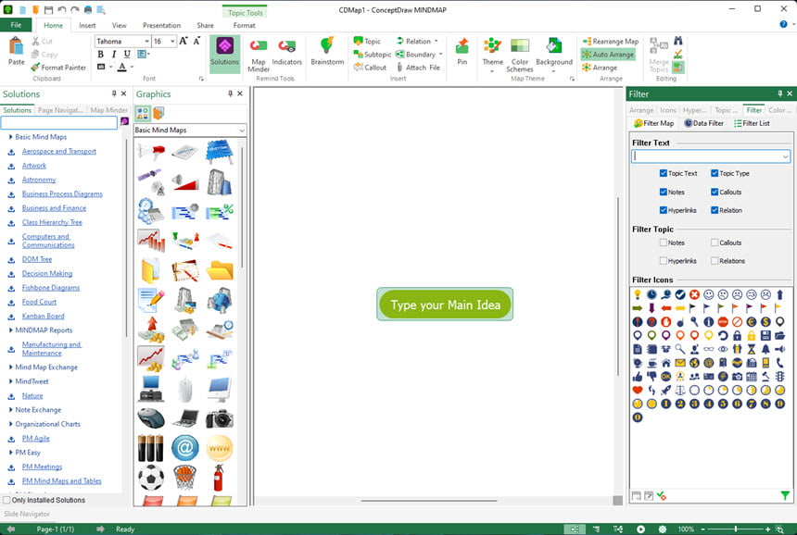Image resolution: width=797 pixels, height=535 pixels.
Task: Open the Presentation tab
Action: tap(161, 25)
